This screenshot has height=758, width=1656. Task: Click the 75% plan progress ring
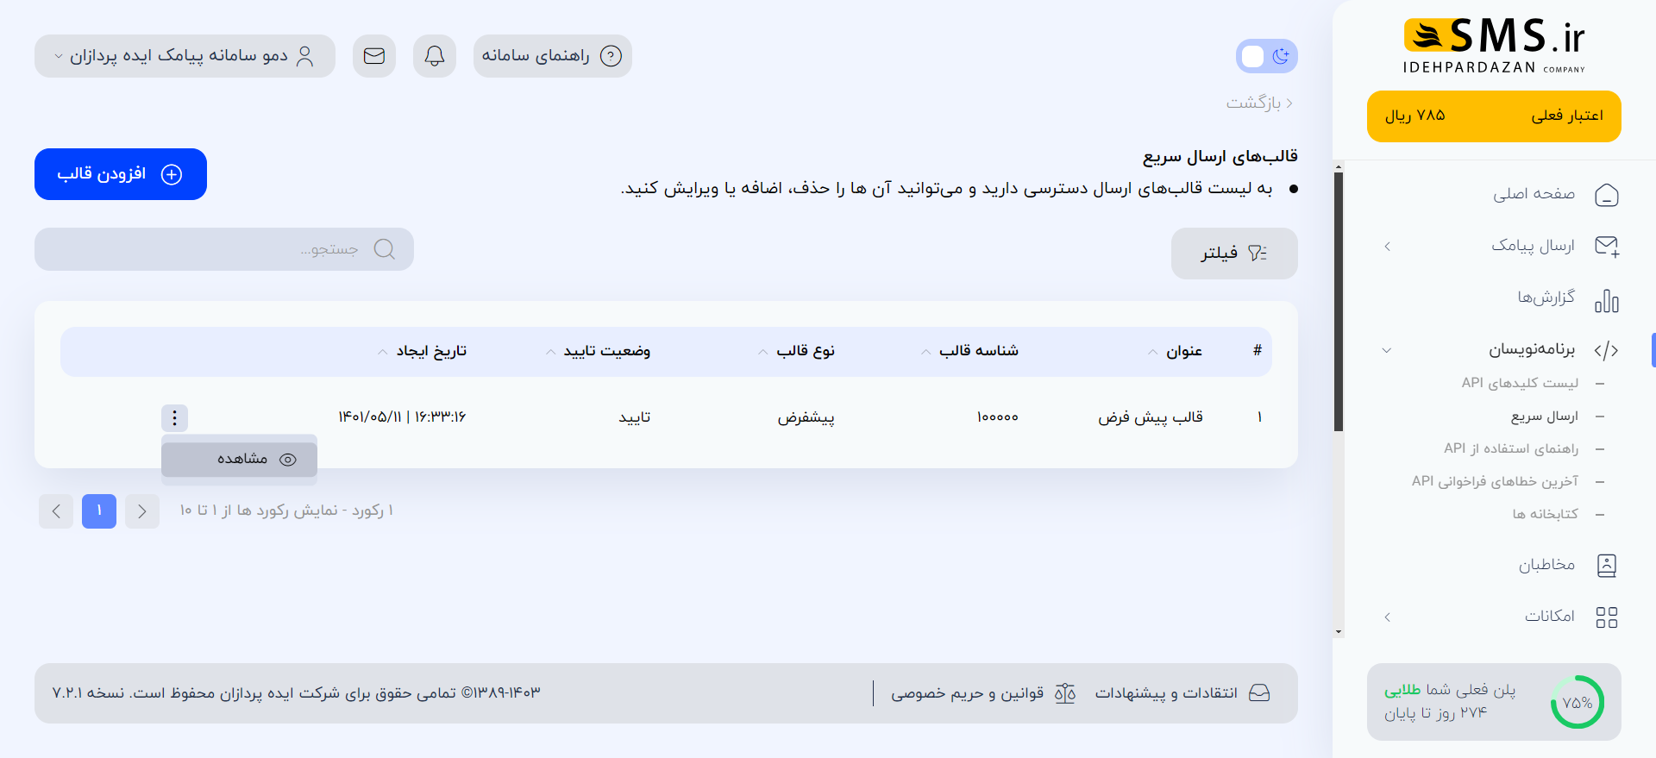1578,702
